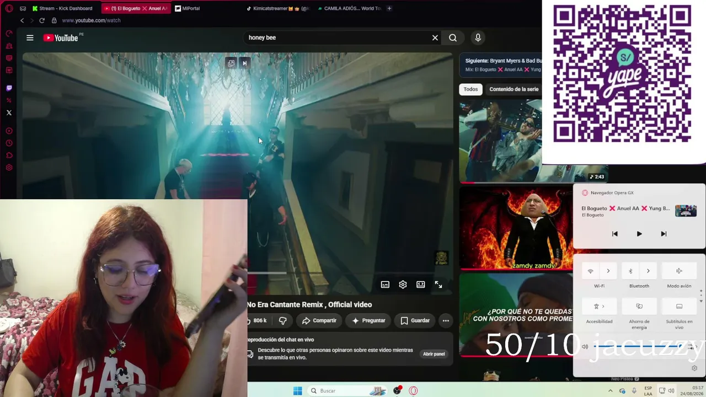
Task: Clear the "honey bee" search text
Action: pos(435,37)
